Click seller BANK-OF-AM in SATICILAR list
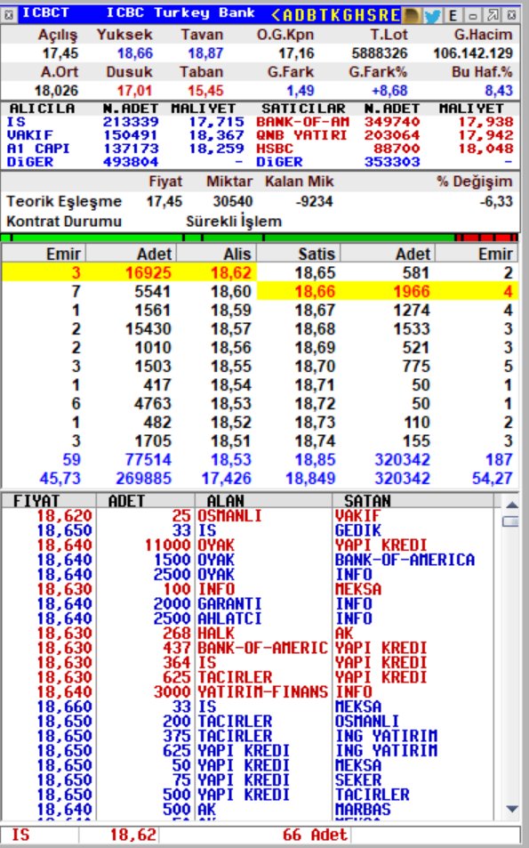 302,122
